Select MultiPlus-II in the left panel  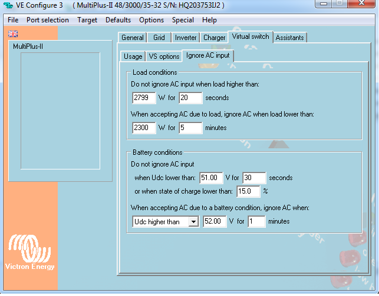point(28,46)
